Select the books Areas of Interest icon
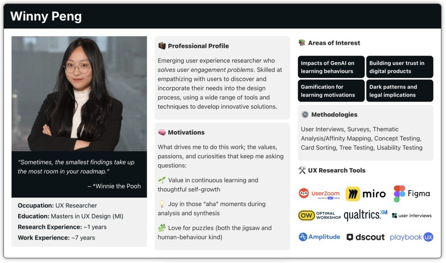Viewport: 446px width, 263px height. click(x=302, y=43)
